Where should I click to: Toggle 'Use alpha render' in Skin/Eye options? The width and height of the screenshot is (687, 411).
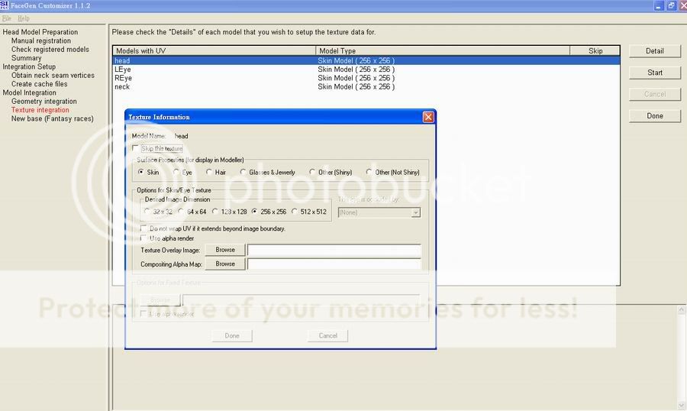[144, 238]
